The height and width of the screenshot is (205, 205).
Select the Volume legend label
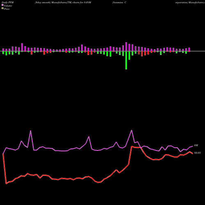tap(8, 6)
